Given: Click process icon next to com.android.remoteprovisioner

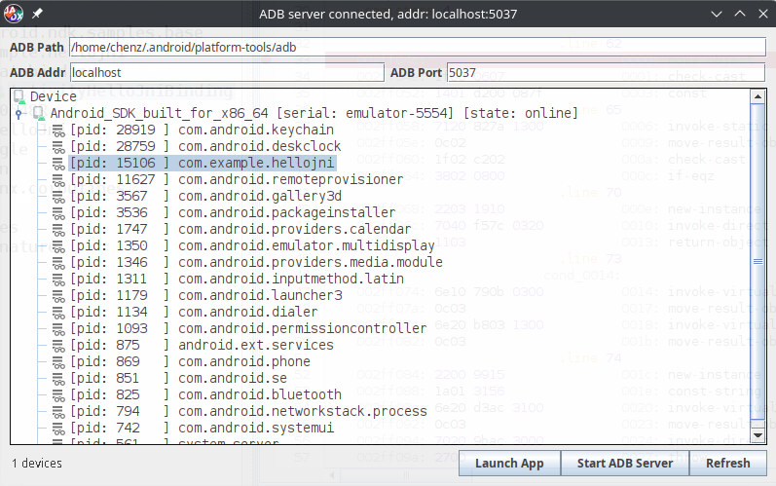Looking at the screenshot, I should (x=58, y=179).
